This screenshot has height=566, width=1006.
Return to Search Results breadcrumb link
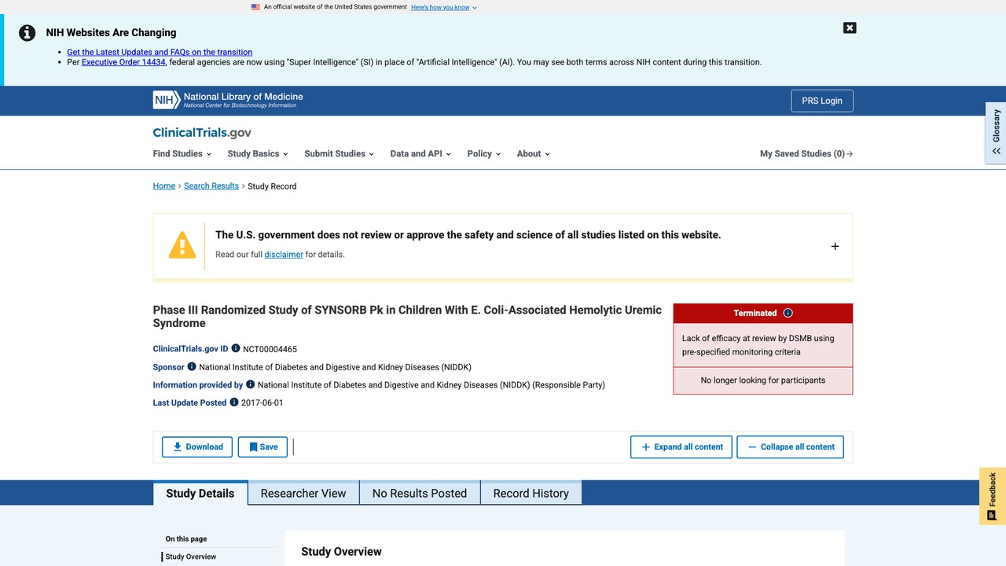(x=211, y=186)
